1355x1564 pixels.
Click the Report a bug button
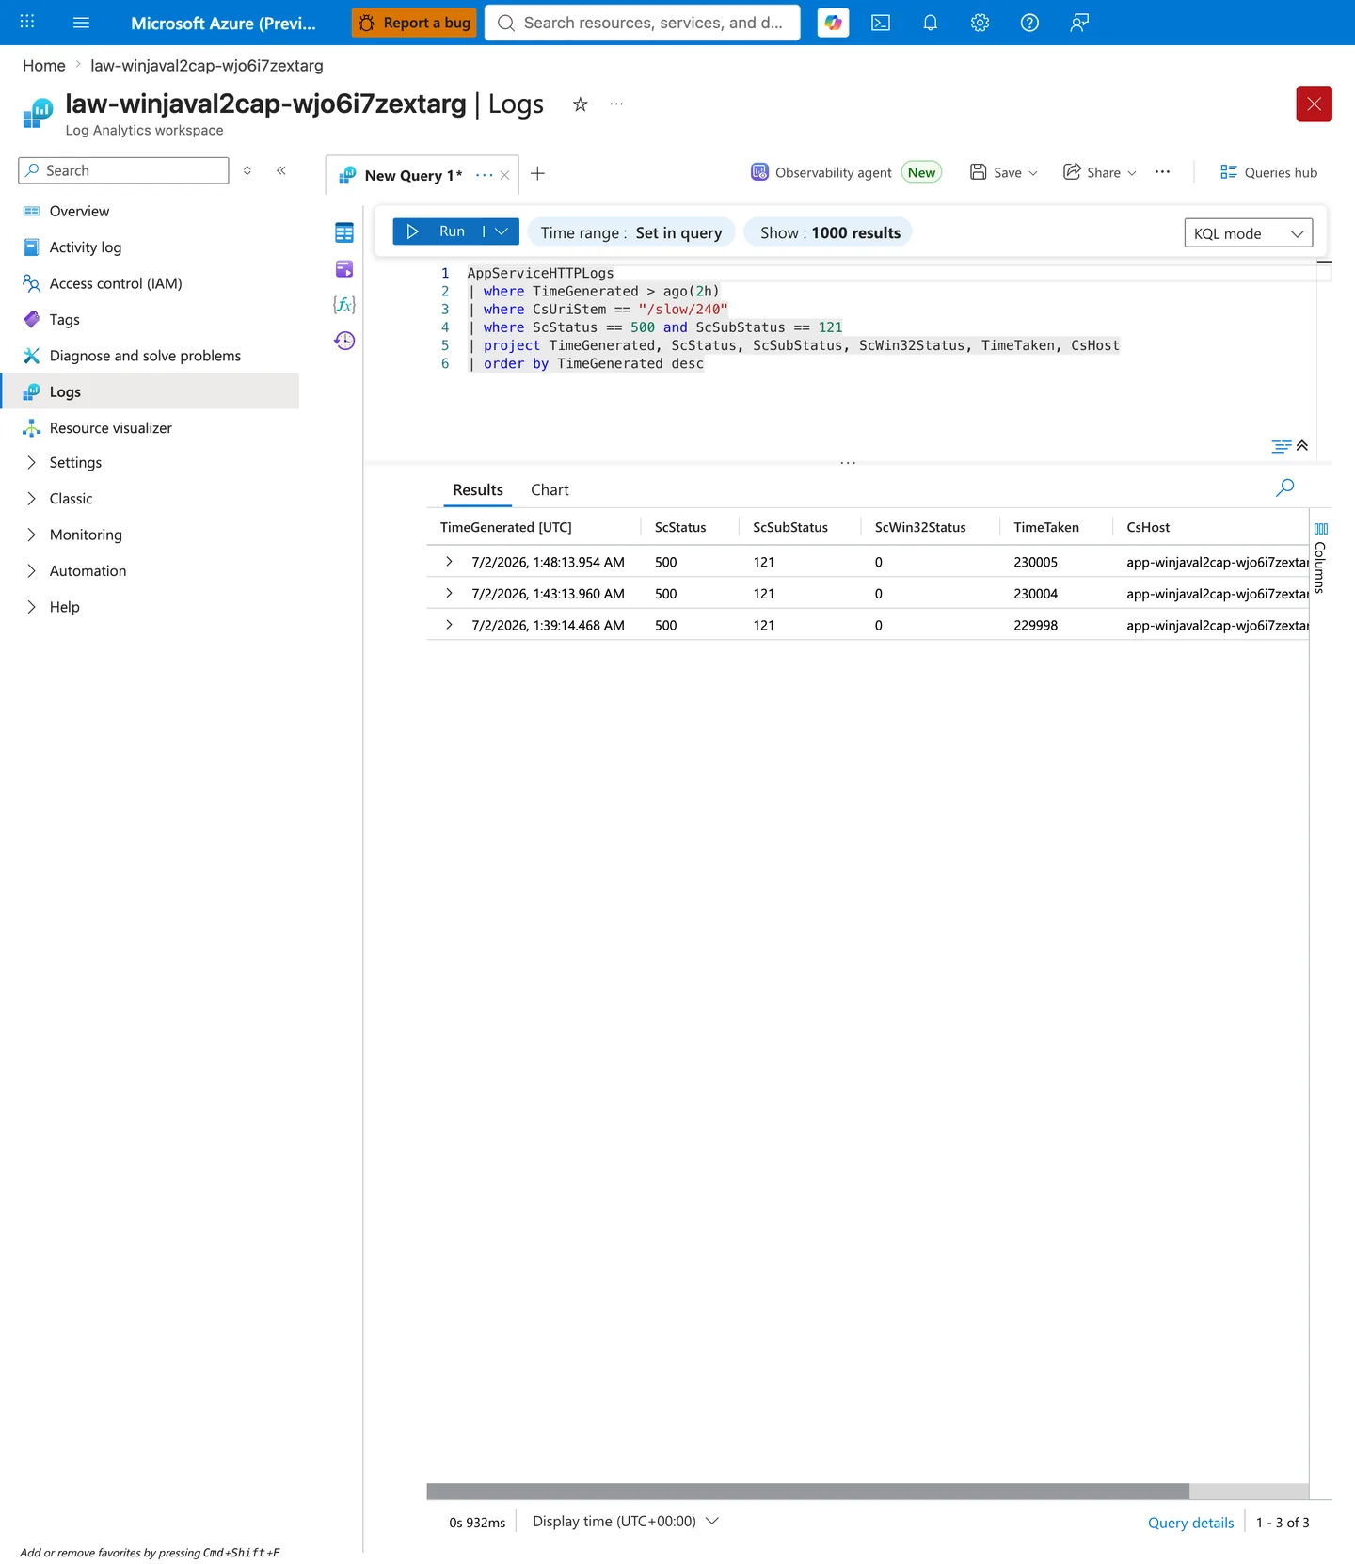coord(414,23)
